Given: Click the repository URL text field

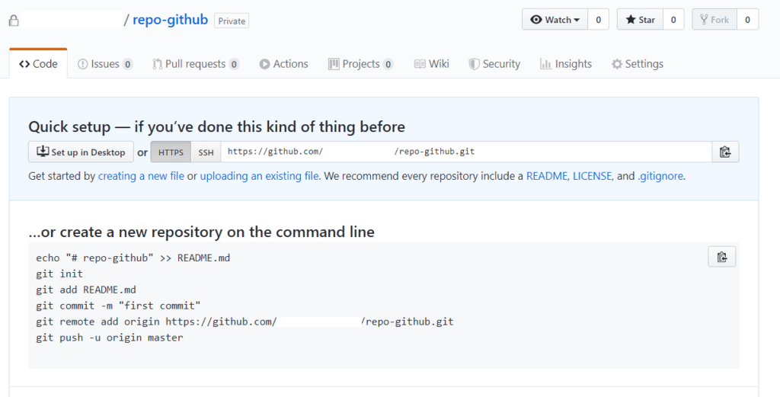Looking at the screenshot, I should [x=466, y=152].
